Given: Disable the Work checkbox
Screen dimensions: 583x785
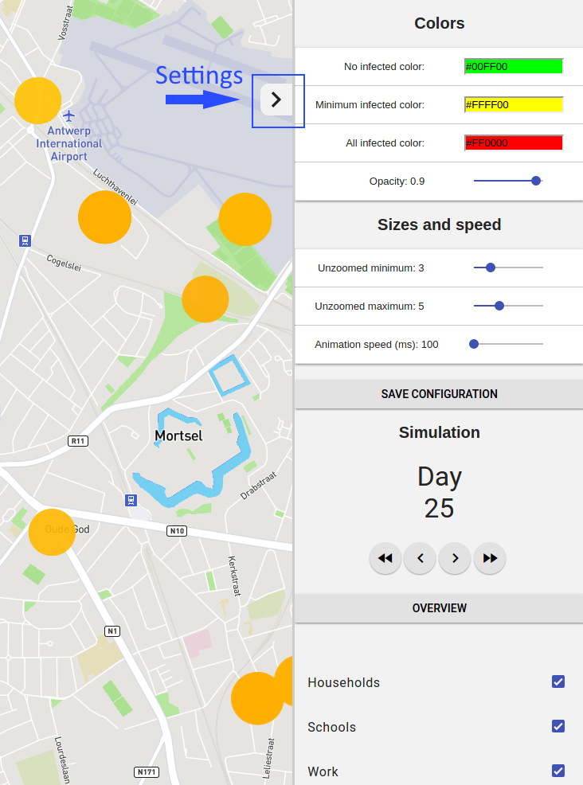Looking at the screenshot, I should point(558,771).
